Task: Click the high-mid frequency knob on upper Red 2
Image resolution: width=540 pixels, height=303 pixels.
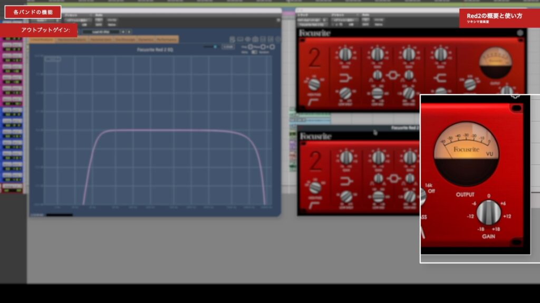Action: click(x=409, y=93)
